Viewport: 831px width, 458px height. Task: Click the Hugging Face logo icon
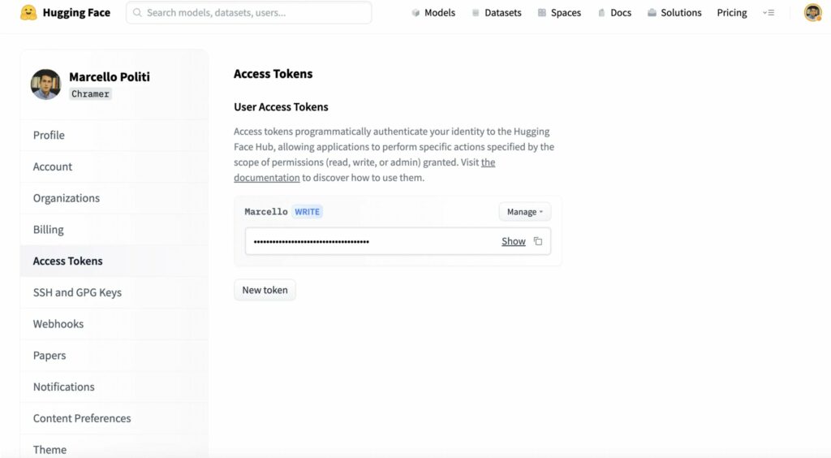tap(28, 12)
